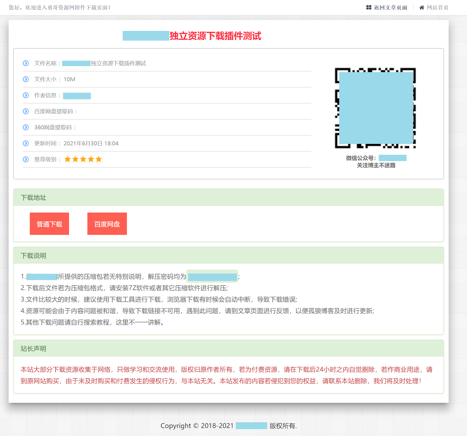Click the grid icon beside 返回文章页面

coord(368,7)
